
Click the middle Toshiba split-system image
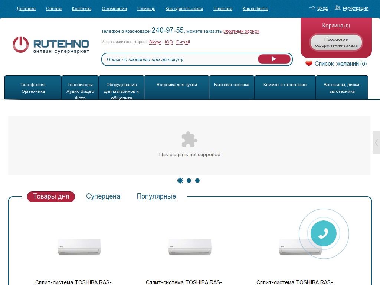[190, 246]
